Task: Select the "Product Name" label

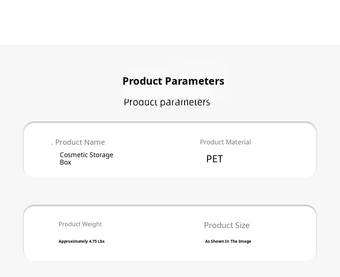Action: pyautogui.click(x=80, y=142)
